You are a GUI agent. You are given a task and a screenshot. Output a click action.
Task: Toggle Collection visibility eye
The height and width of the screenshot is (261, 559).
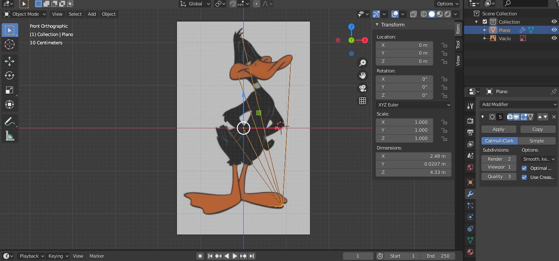[554, 22]
